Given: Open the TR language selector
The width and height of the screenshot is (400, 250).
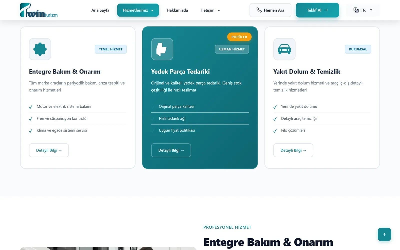Looking at the screenshot, I should [363, 10].
